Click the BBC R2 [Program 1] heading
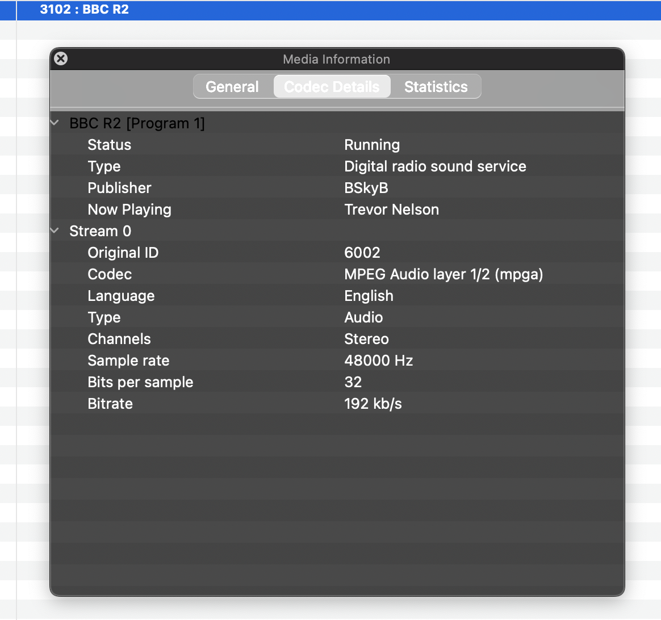The height and width of the screenshot is (620, 661). 137,123
